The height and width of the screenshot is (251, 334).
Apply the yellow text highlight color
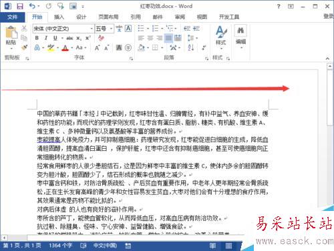[51, 47]
